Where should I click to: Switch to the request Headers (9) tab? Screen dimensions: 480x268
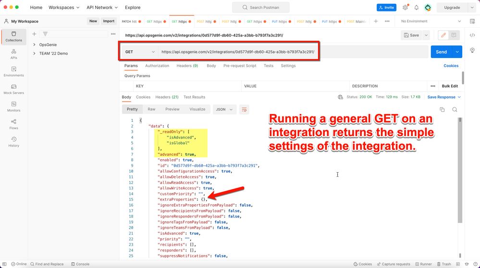click(187, 66)
